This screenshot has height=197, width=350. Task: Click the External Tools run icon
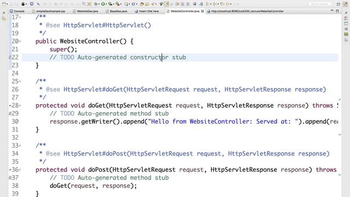[x=118, y=4]
